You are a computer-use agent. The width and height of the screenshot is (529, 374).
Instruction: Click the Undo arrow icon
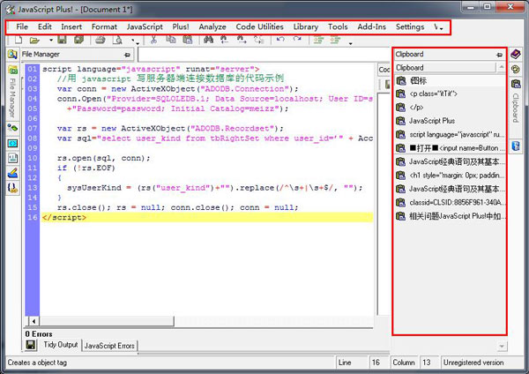(280, 40)
